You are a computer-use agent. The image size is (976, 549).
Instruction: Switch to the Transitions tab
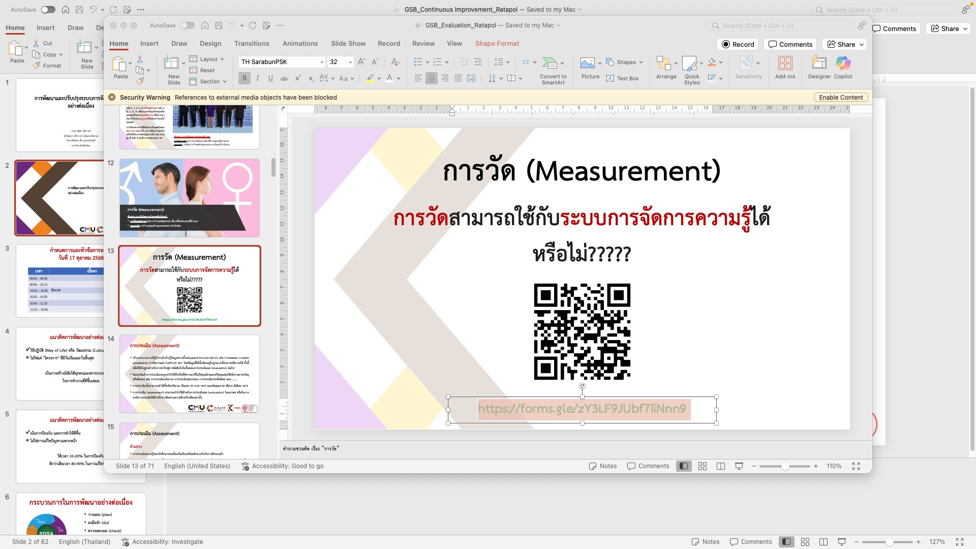[x=252, y=44]
